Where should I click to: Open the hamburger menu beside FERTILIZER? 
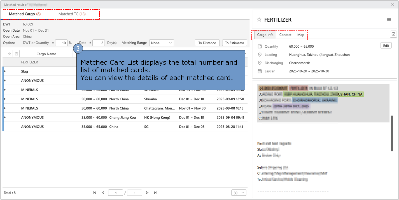coord(389,20)
